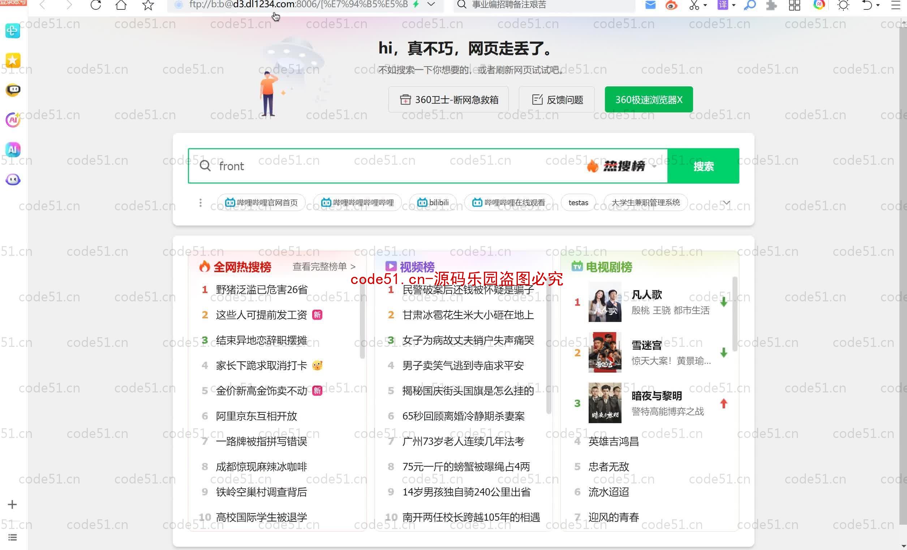This screenshot has width=907, height=550.
Task: Click the front text input field
Action: coord(427,166)
